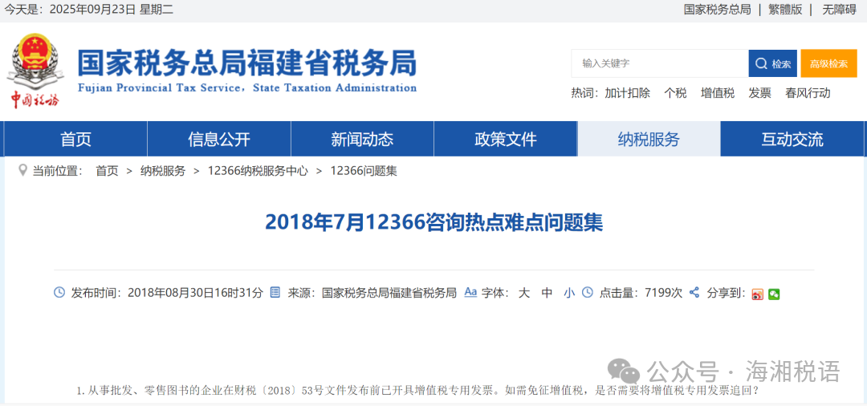Viewport: 867px width, 406px height.
Task: Click the 高级检索 advanced search button
Action: [x=828, y=63]
